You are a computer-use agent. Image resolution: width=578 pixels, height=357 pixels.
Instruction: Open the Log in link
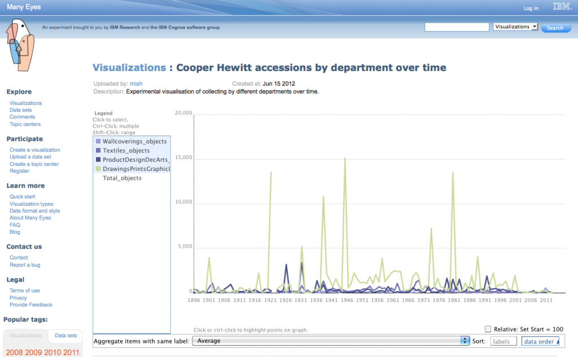coord(531,8)
